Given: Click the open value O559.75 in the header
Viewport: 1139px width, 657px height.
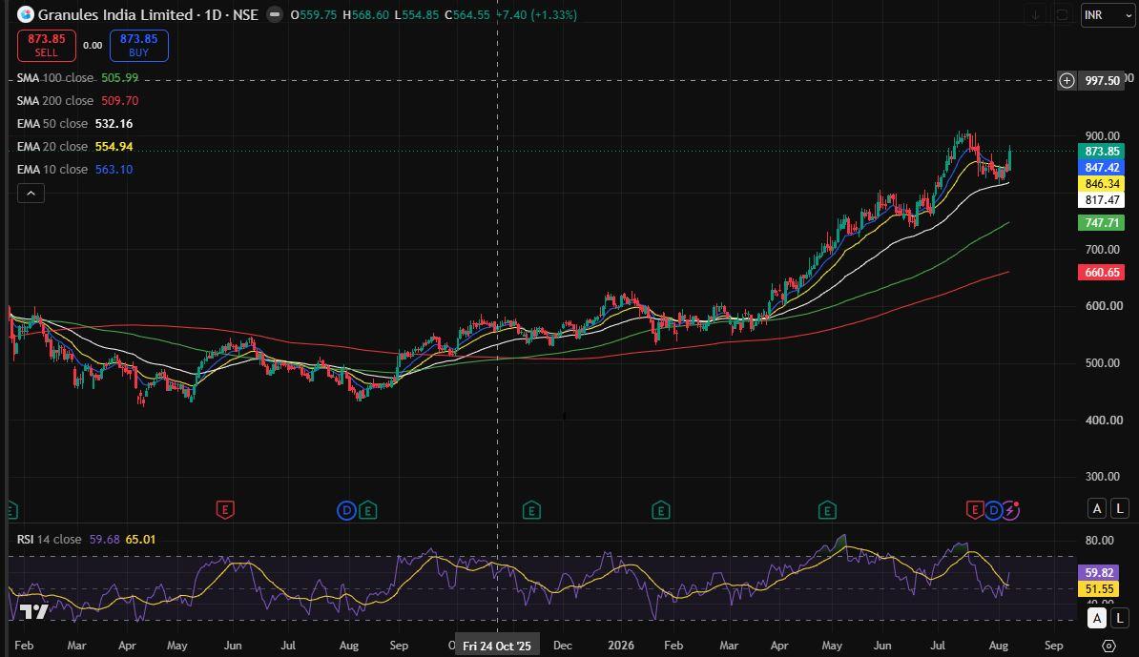Looking at the screenshot, I should tap(313, 14).
